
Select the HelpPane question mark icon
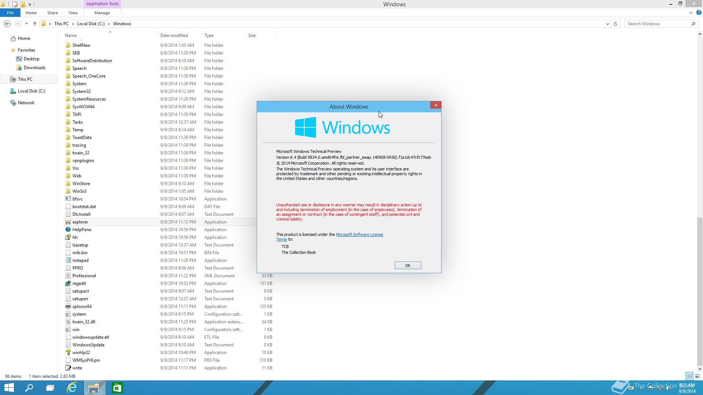[68, 230]
